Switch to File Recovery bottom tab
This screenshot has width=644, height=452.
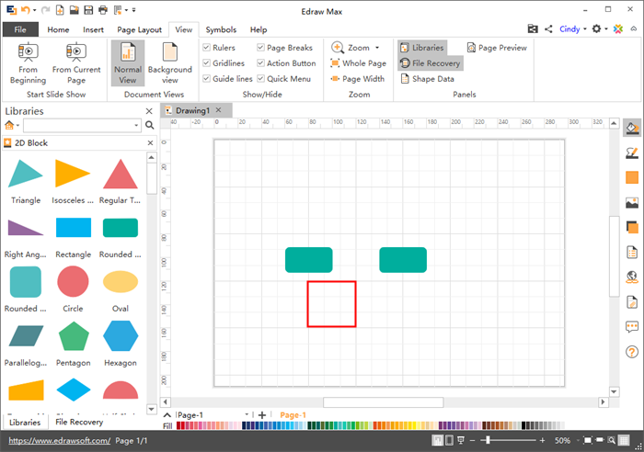pyautogui.click(x=79, y=422)
